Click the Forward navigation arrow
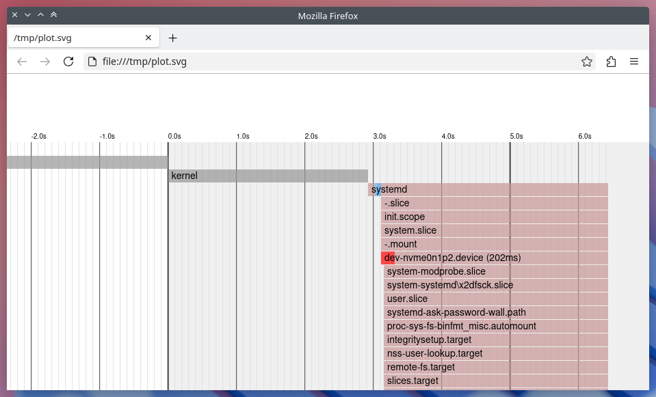The height and width of the screenshot is (397, 656). coord(45,61)
